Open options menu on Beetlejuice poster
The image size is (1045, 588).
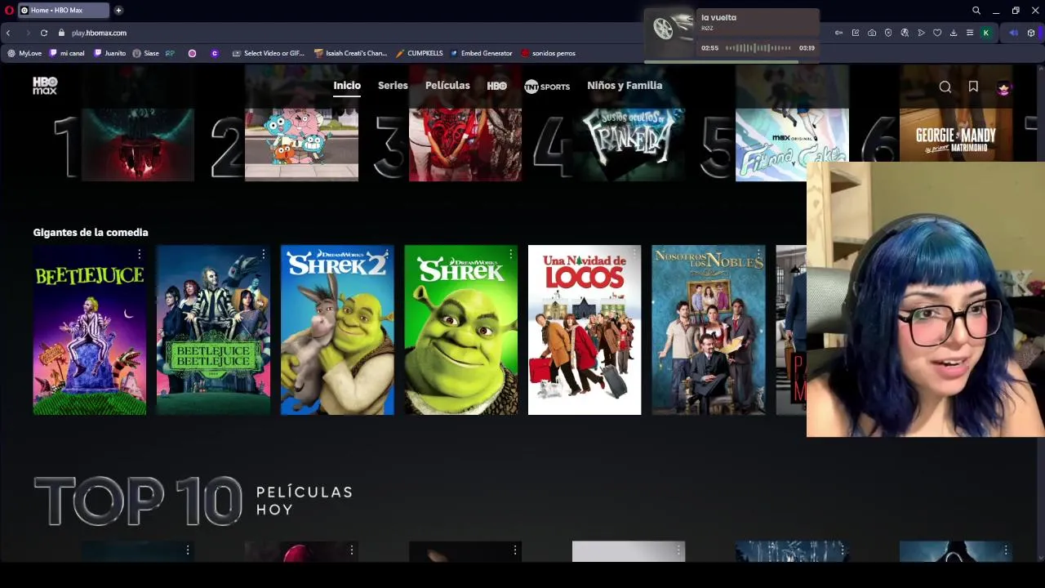pyautogui.click(x=140, y=255)
